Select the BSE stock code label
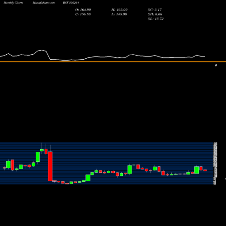The width and height of the screenshot is (226, 226). [x=71, y=3]
